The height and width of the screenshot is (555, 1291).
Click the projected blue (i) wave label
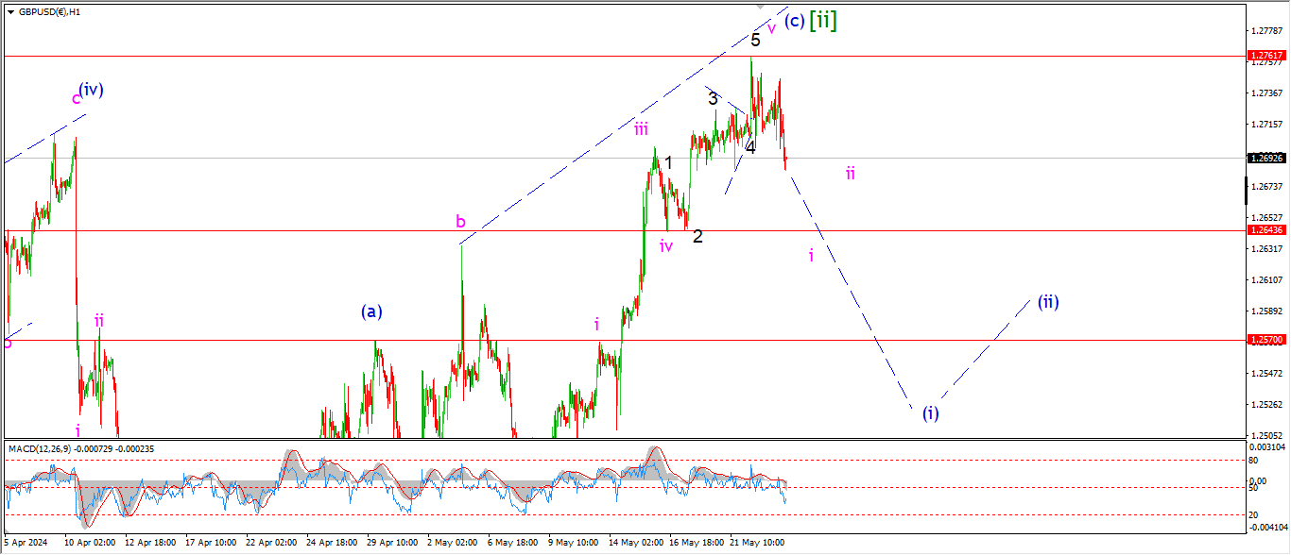(931, 412)
